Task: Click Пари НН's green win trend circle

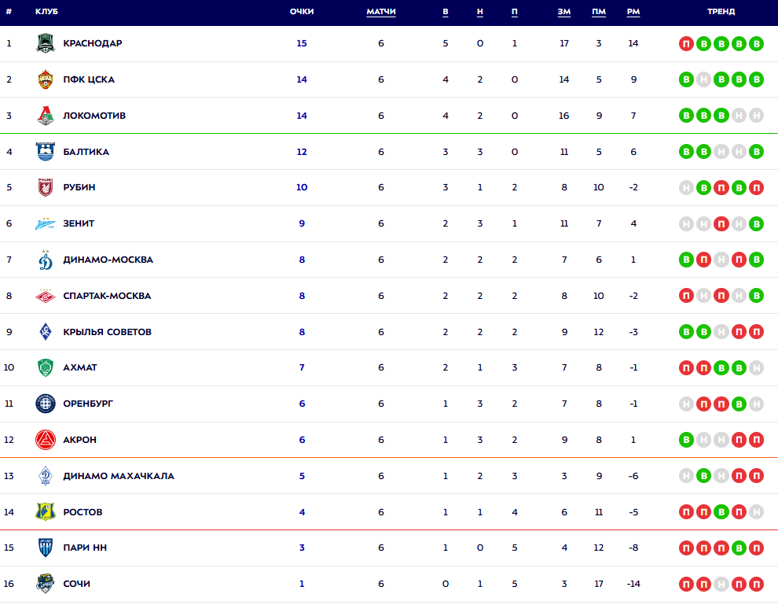Action: click(x=739, y=548)
